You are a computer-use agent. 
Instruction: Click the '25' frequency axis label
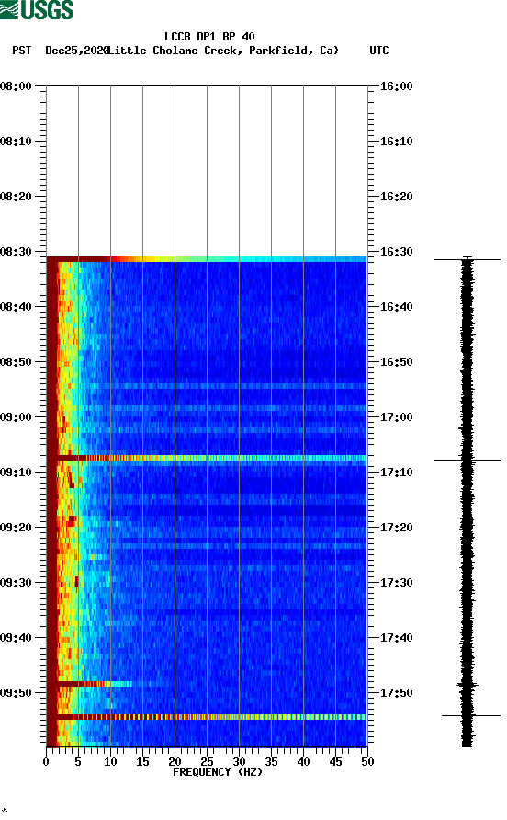tap(207, 762)
